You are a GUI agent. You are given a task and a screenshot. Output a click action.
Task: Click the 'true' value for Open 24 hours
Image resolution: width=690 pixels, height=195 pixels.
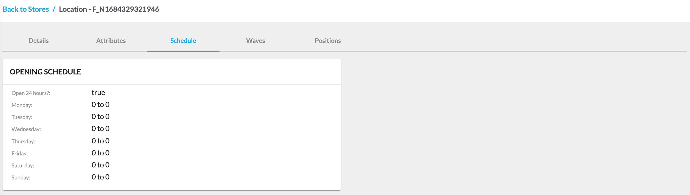pyautogui.click(x=98, y=92)
